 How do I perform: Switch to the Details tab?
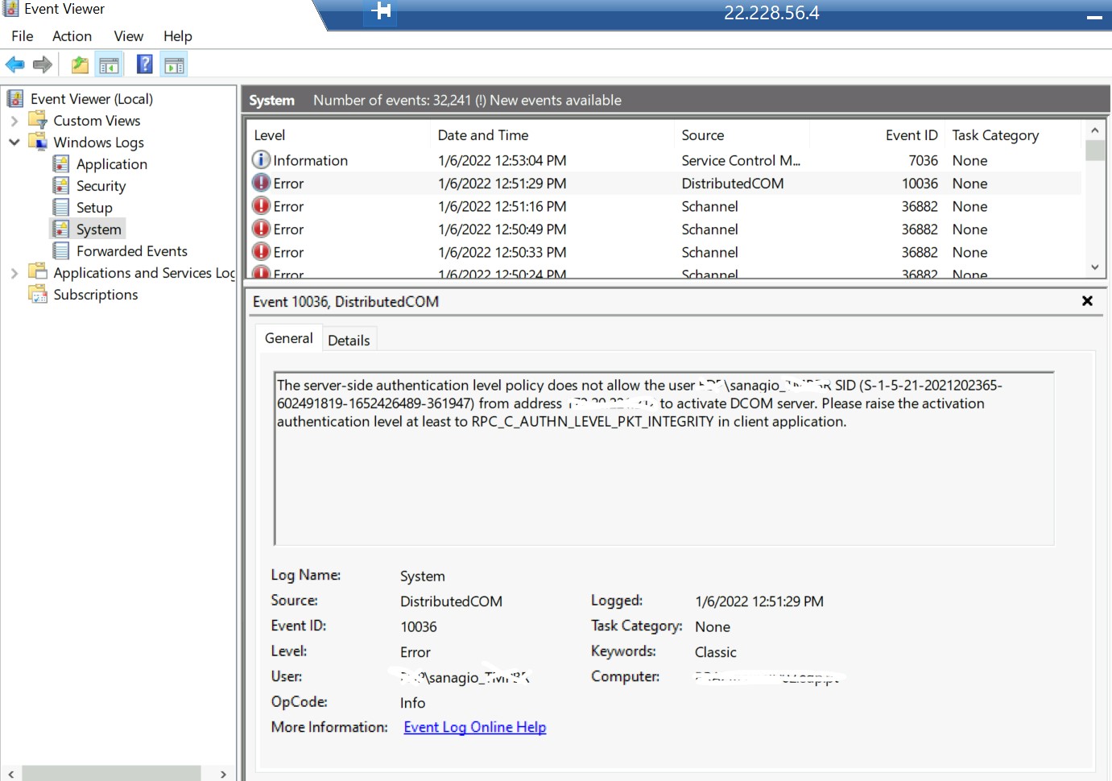(x=349, y=340)
